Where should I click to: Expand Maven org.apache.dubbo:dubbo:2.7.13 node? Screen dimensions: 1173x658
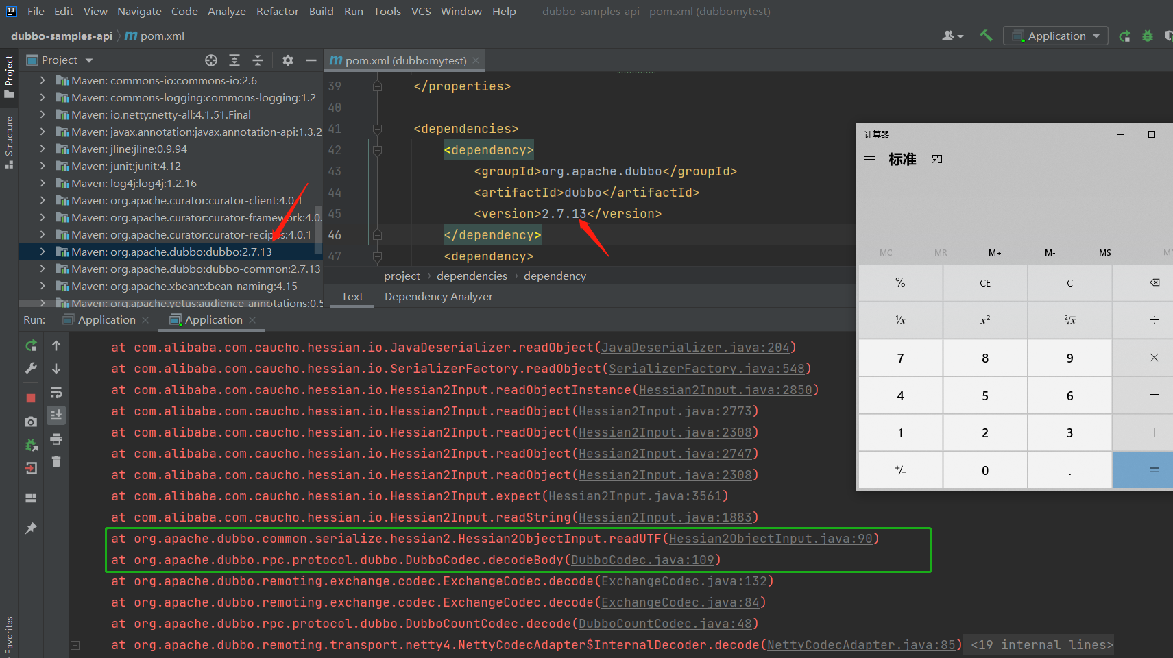(43, 252)
